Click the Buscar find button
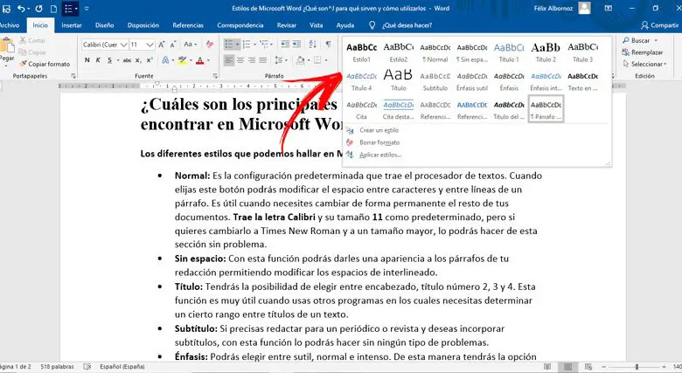The image size is (682, 373). [639, 40]
